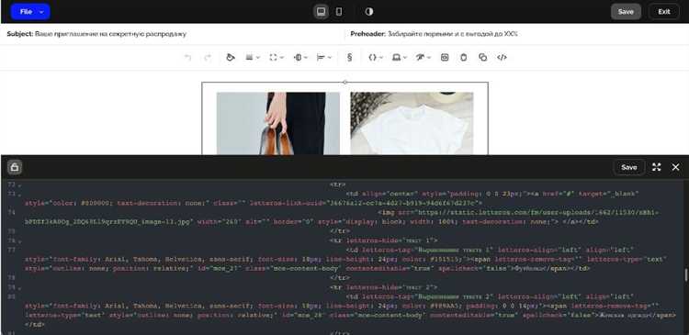Click the trash delete icon
Screen dimensions: 689x335
pyautogui.click(x=464, y=58)
